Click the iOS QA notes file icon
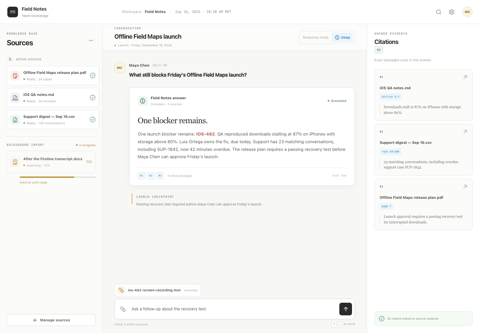 pos(15,98)
